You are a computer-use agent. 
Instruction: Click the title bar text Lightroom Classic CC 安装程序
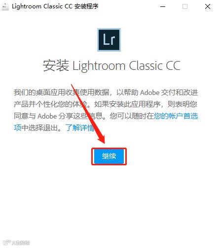[55, 6]
